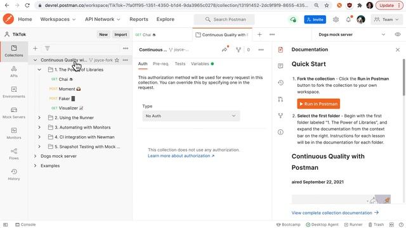Open View complete collection documentation link

335,213
